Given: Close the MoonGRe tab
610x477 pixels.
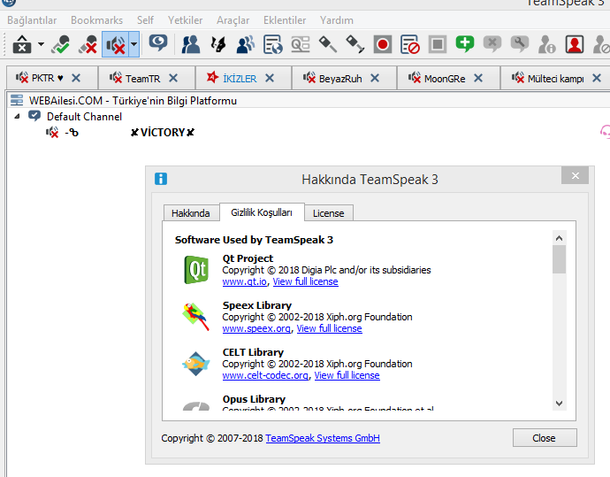Looking at the screenshot, I should 478,78.
